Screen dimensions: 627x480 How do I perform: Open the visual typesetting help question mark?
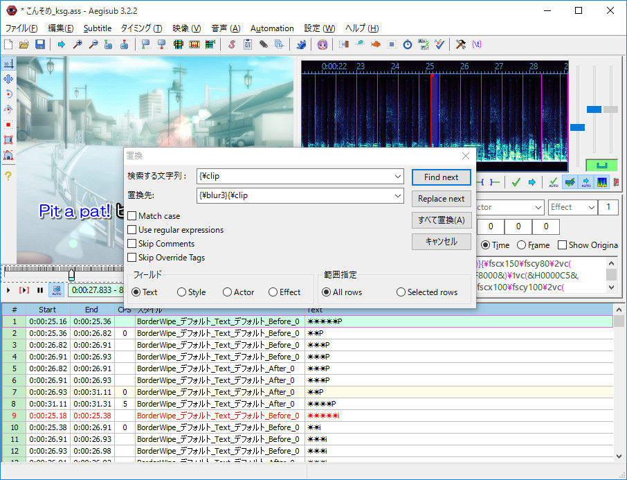(8, 175)
